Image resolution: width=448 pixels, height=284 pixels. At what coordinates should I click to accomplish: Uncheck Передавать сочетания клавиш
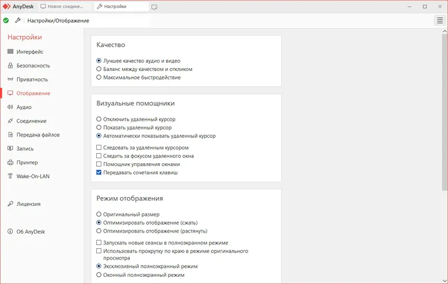tap(99, 173)
